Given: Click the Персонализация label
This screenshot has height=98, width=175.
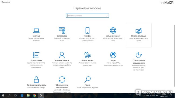Looking at the screenshot, I should point(139,36).
